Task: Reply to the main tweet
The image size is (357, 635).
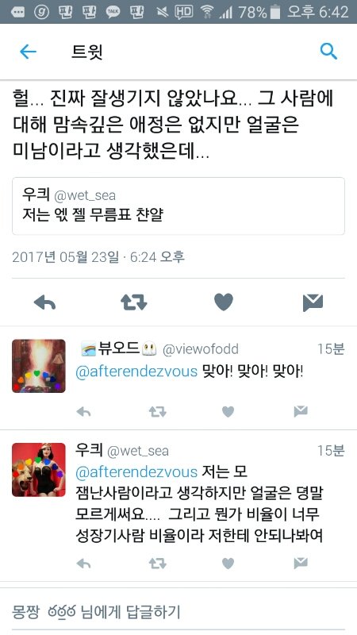Action: click(x=44, y=302)
